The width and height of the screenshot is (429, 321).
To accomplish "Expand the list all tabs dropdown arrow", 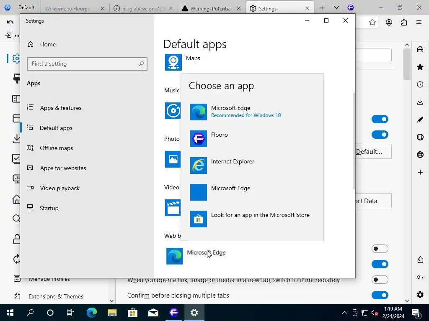I will (x=336, y=8).
